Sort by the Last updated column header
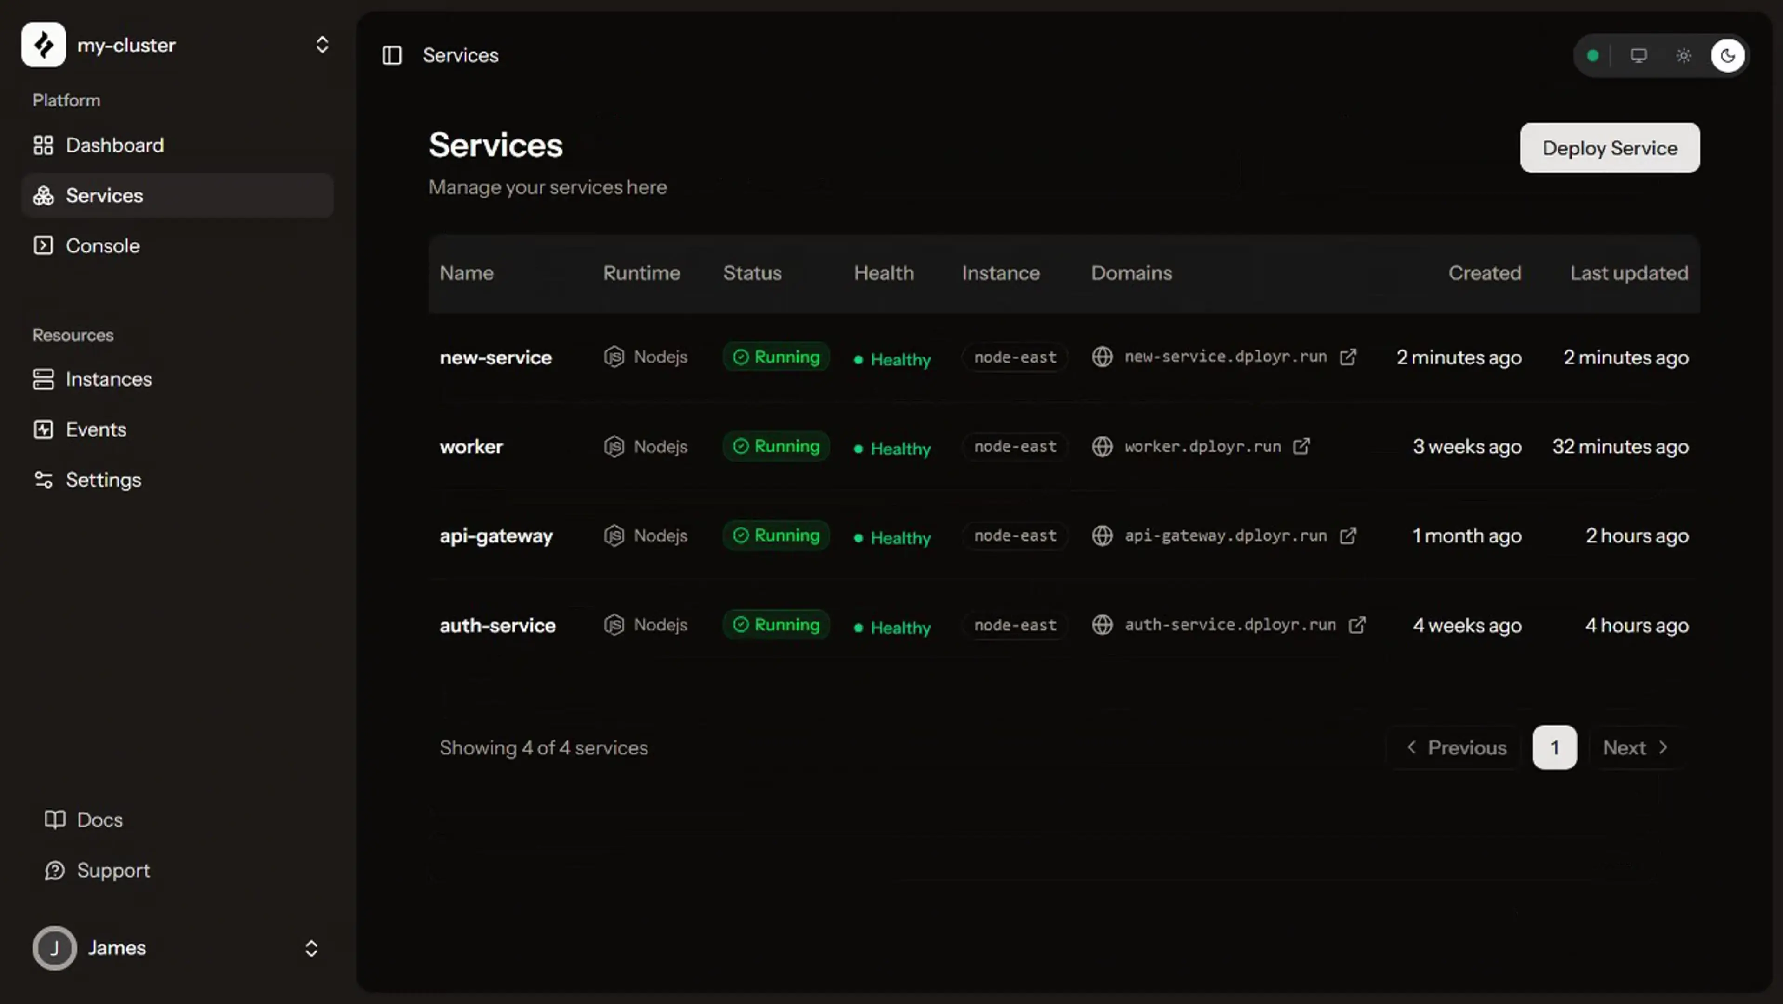Viewport: 1783px width, 1004px height. pyautogui.click(x=1629, y=273)
